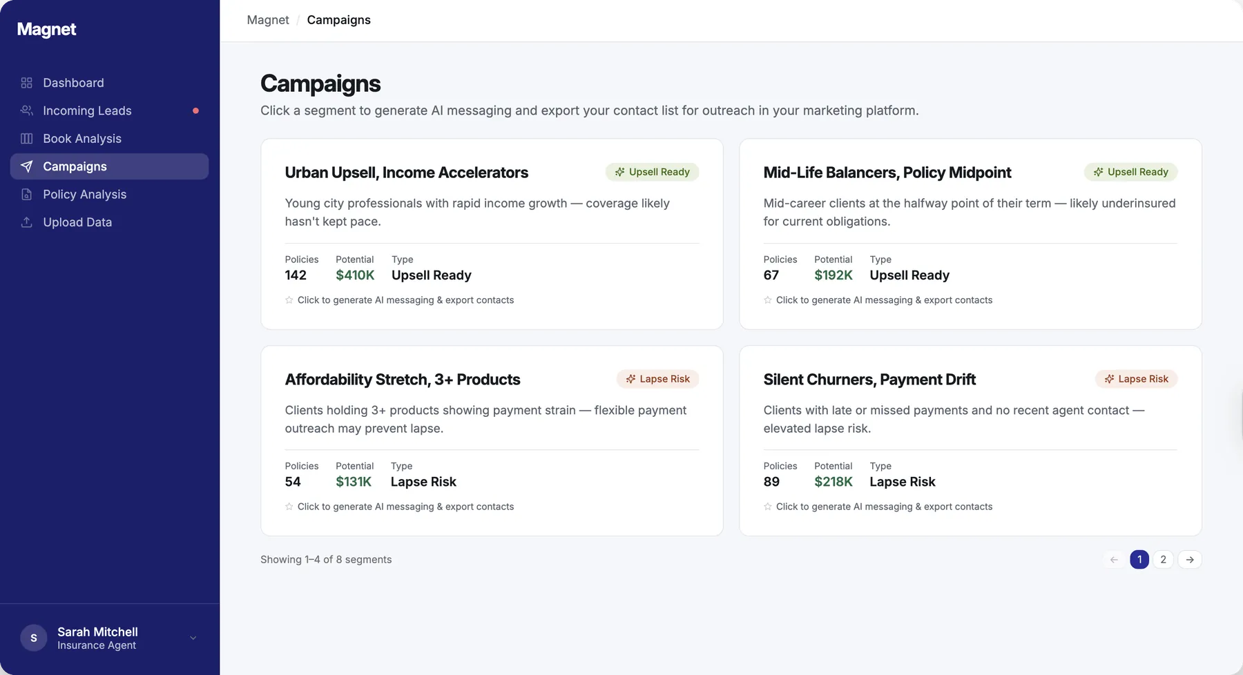The width and height of the screenshot is (1243, 675).
Task: Click the S avatar for Sarah Mitchell
Action: 34,638
